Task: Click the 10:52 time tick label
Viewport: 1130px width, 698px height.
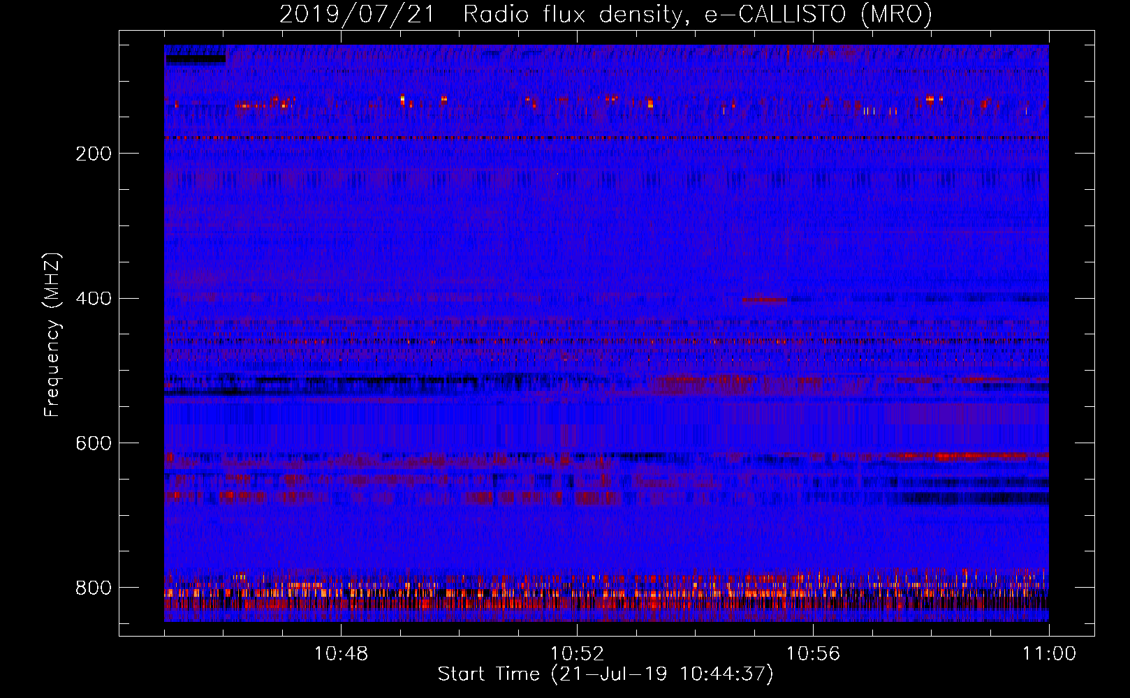Action: click(x=577, y=654)
